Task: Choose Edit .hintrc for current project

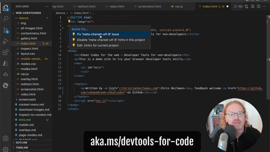Action: pos(110,45)
